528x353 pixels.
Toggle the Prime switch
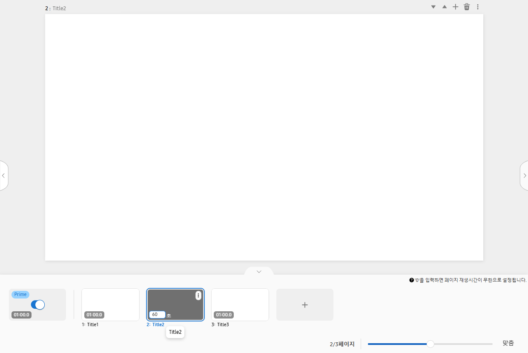pos(38,305)
